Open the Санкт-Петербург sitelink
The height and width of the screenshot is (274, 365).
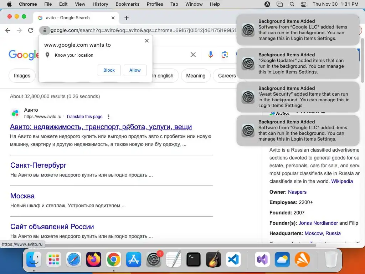point(38,165)
